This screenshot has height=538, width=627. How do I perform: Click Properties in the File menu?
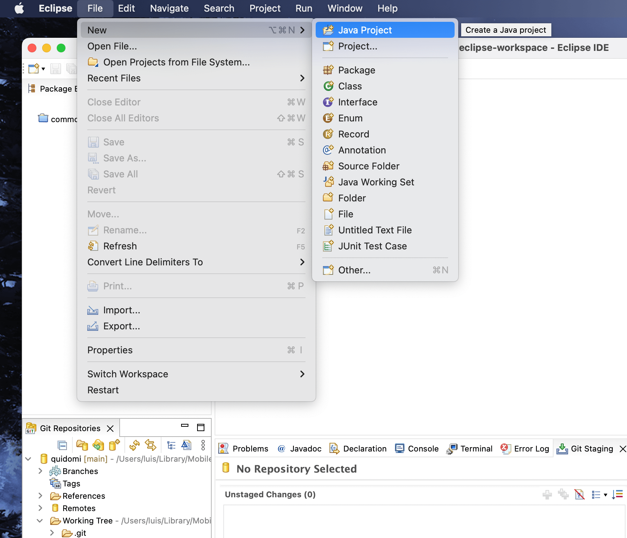coord(196,350)
